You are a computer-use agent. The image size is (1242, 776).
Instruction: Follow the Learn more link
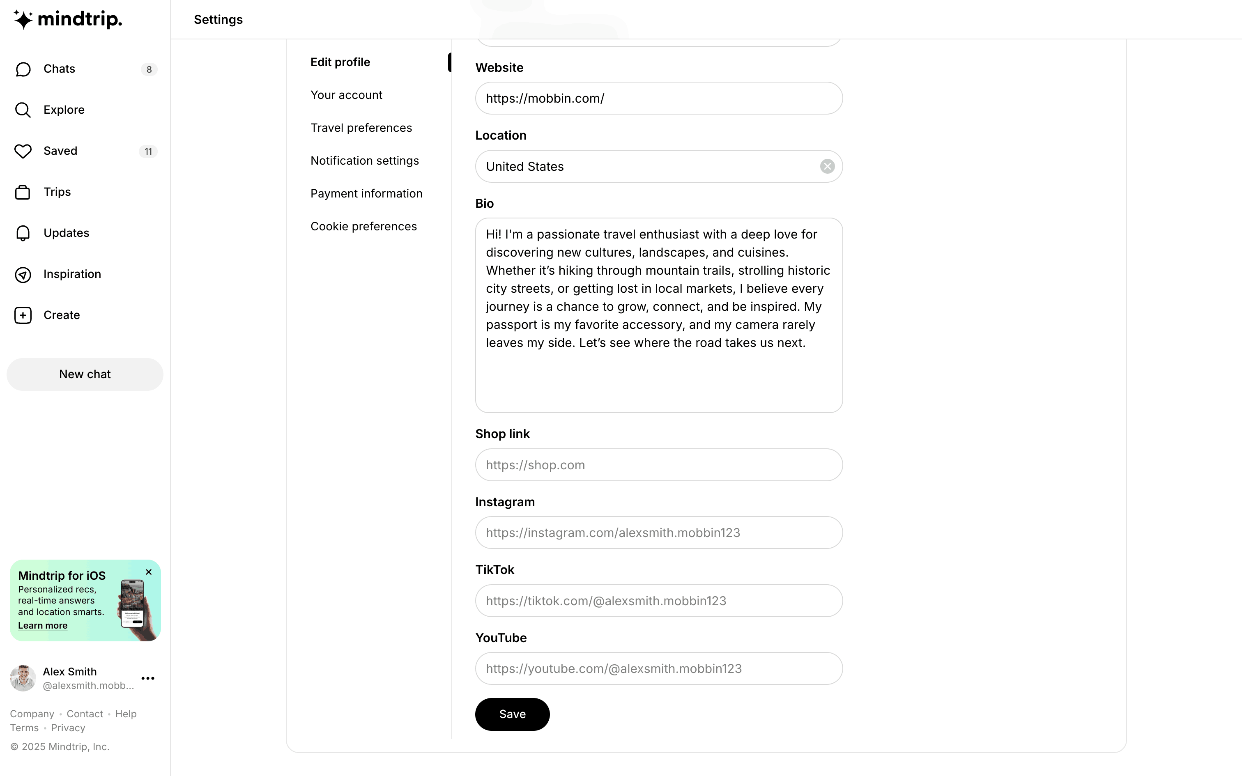(43, 625)
